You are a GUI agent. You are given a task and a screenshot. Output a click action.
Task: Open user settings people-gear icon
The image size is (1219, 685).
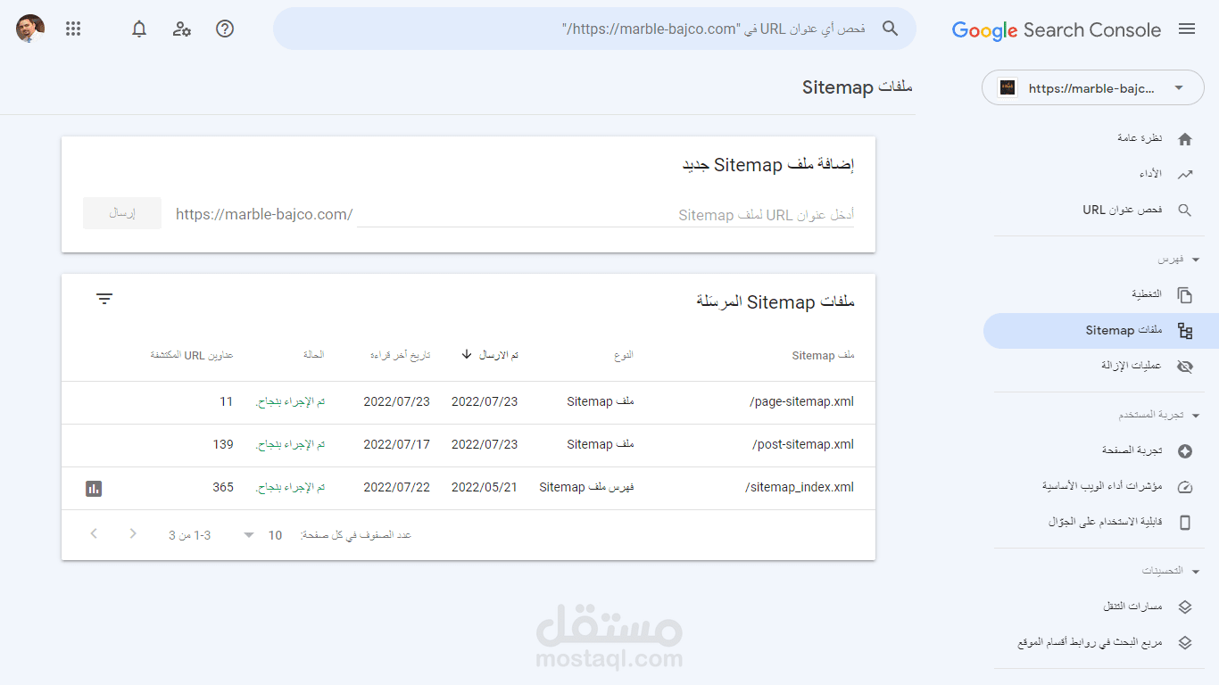coord(182,29)
